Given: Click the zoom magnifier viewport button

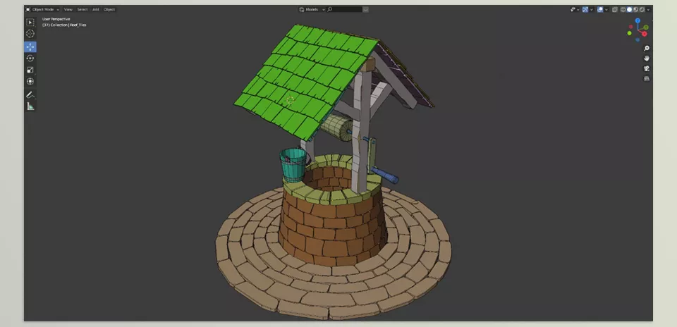Looking at the screenshot, I should [x=647, y=49].
